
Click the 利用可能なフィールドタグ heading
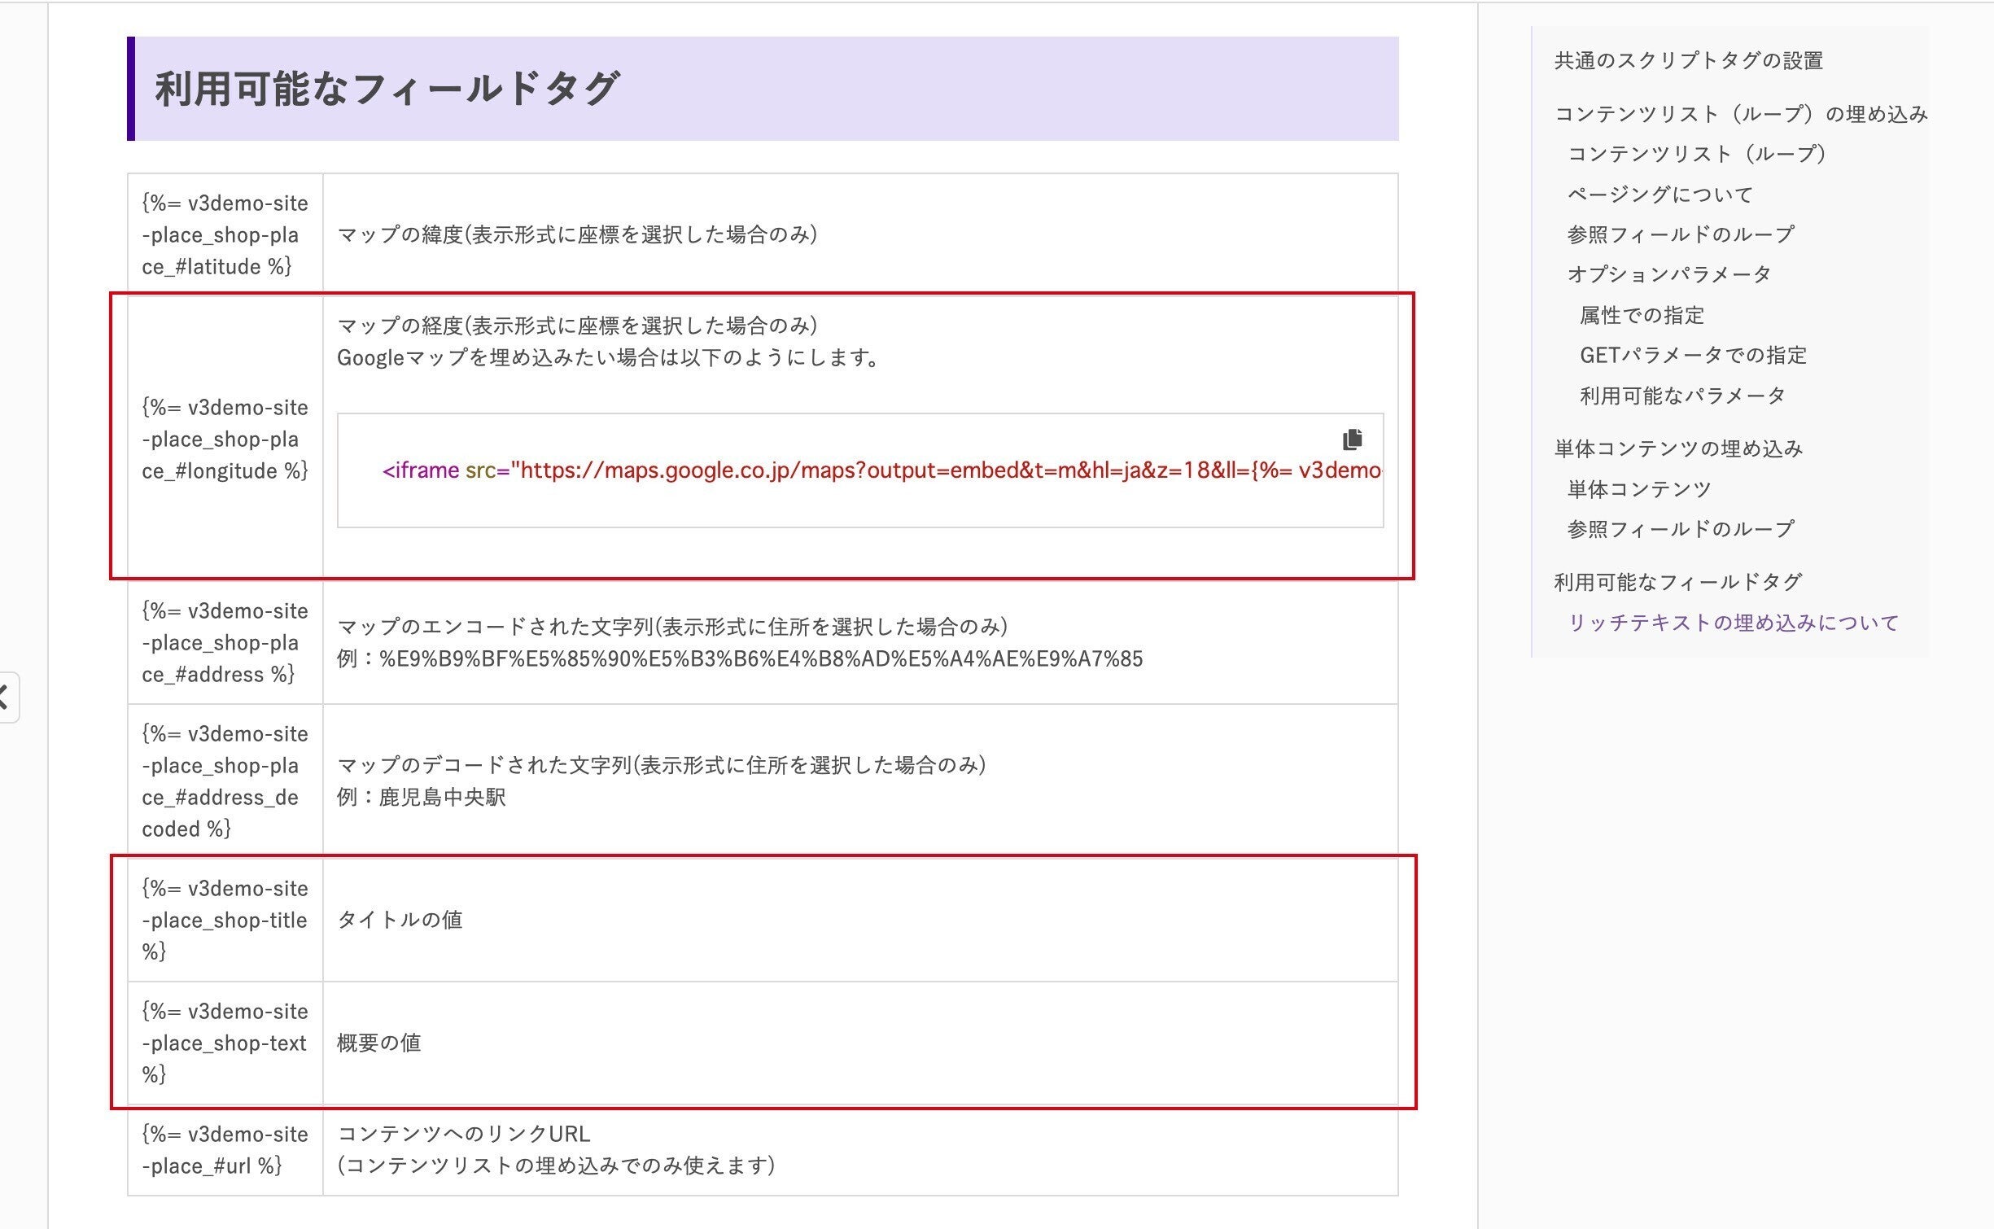[387, 89]
